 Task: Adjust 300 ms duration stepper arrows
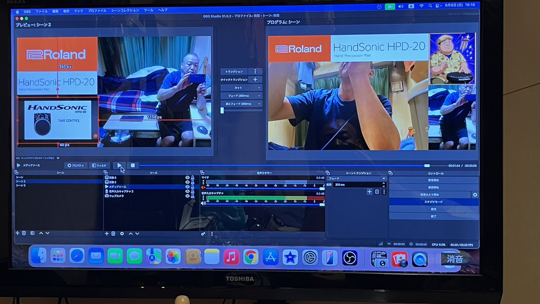click(384, 185)
